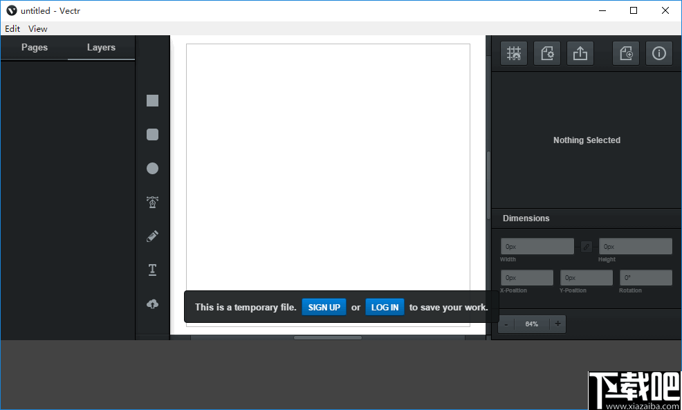The width and height of the screenshot is (682, 410).
Task: Switch to the Layers tab
Action: [x=101, y=48]
